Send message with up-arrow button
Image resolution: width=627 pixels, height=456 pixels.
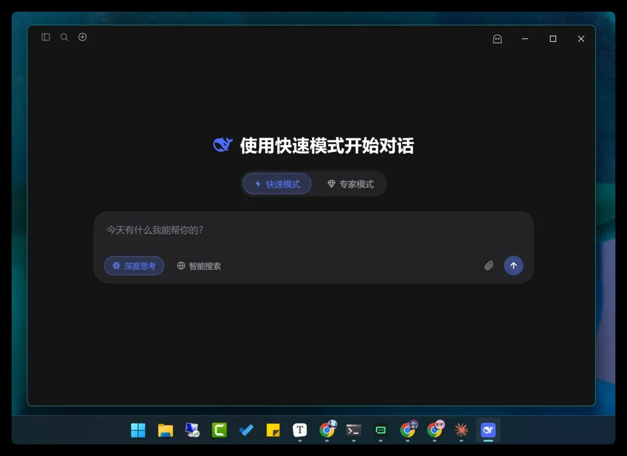pos(513,266)
